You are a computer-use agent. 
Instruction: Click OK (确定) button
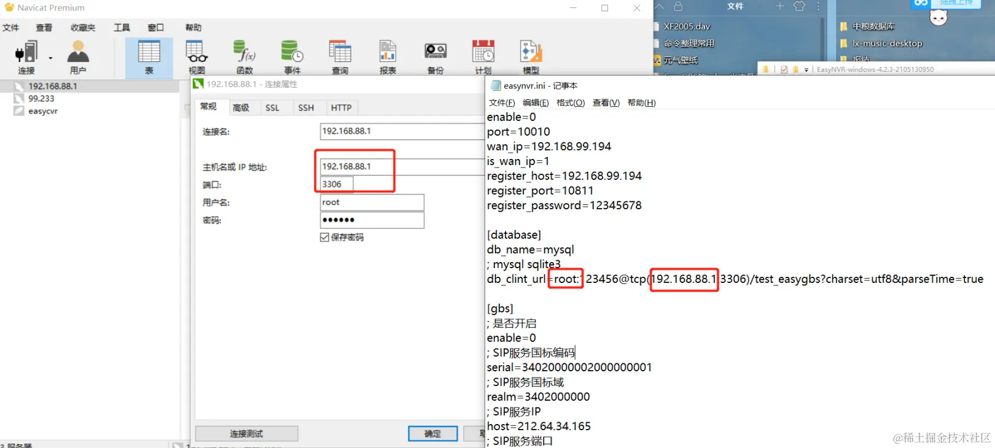(x=433, y=433)
